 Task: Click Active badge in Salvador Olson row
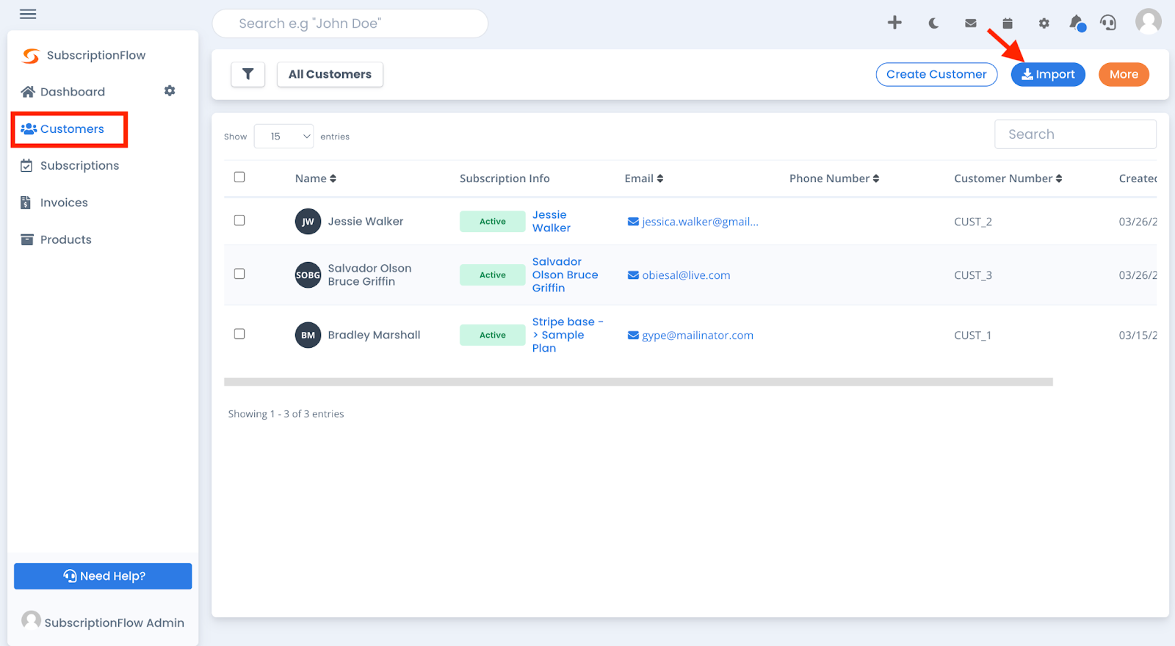click(493, 275)
